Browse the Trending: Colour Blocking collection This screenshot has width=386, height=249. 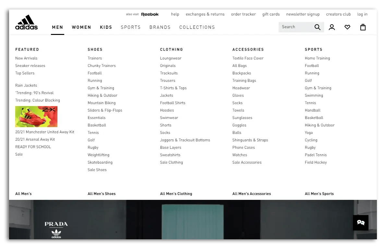pyautogui.click(x=38, y=100)
